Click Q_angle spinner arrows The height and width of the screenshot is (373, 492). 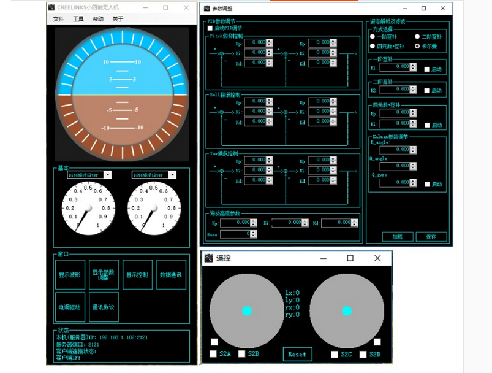point(413,166)
